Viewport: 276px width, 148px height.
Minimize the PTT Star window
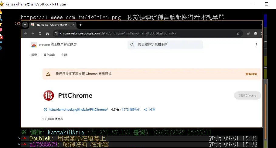tap(253, 4)
